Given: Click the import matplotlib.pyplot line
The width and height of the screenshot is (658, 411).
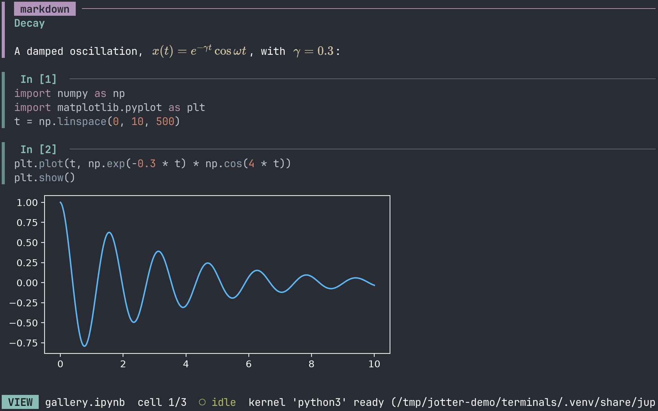Looking at the screenshot, I should pos(110,108).
